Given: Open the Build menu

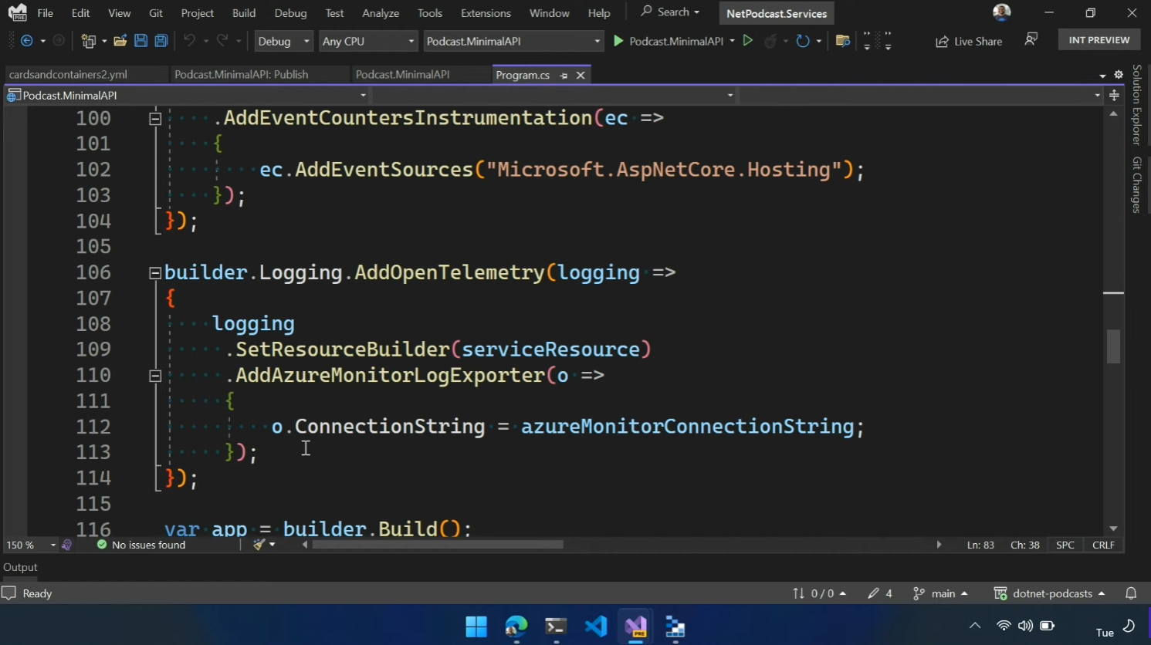Looking at the screenshot, I should (244, 13).
